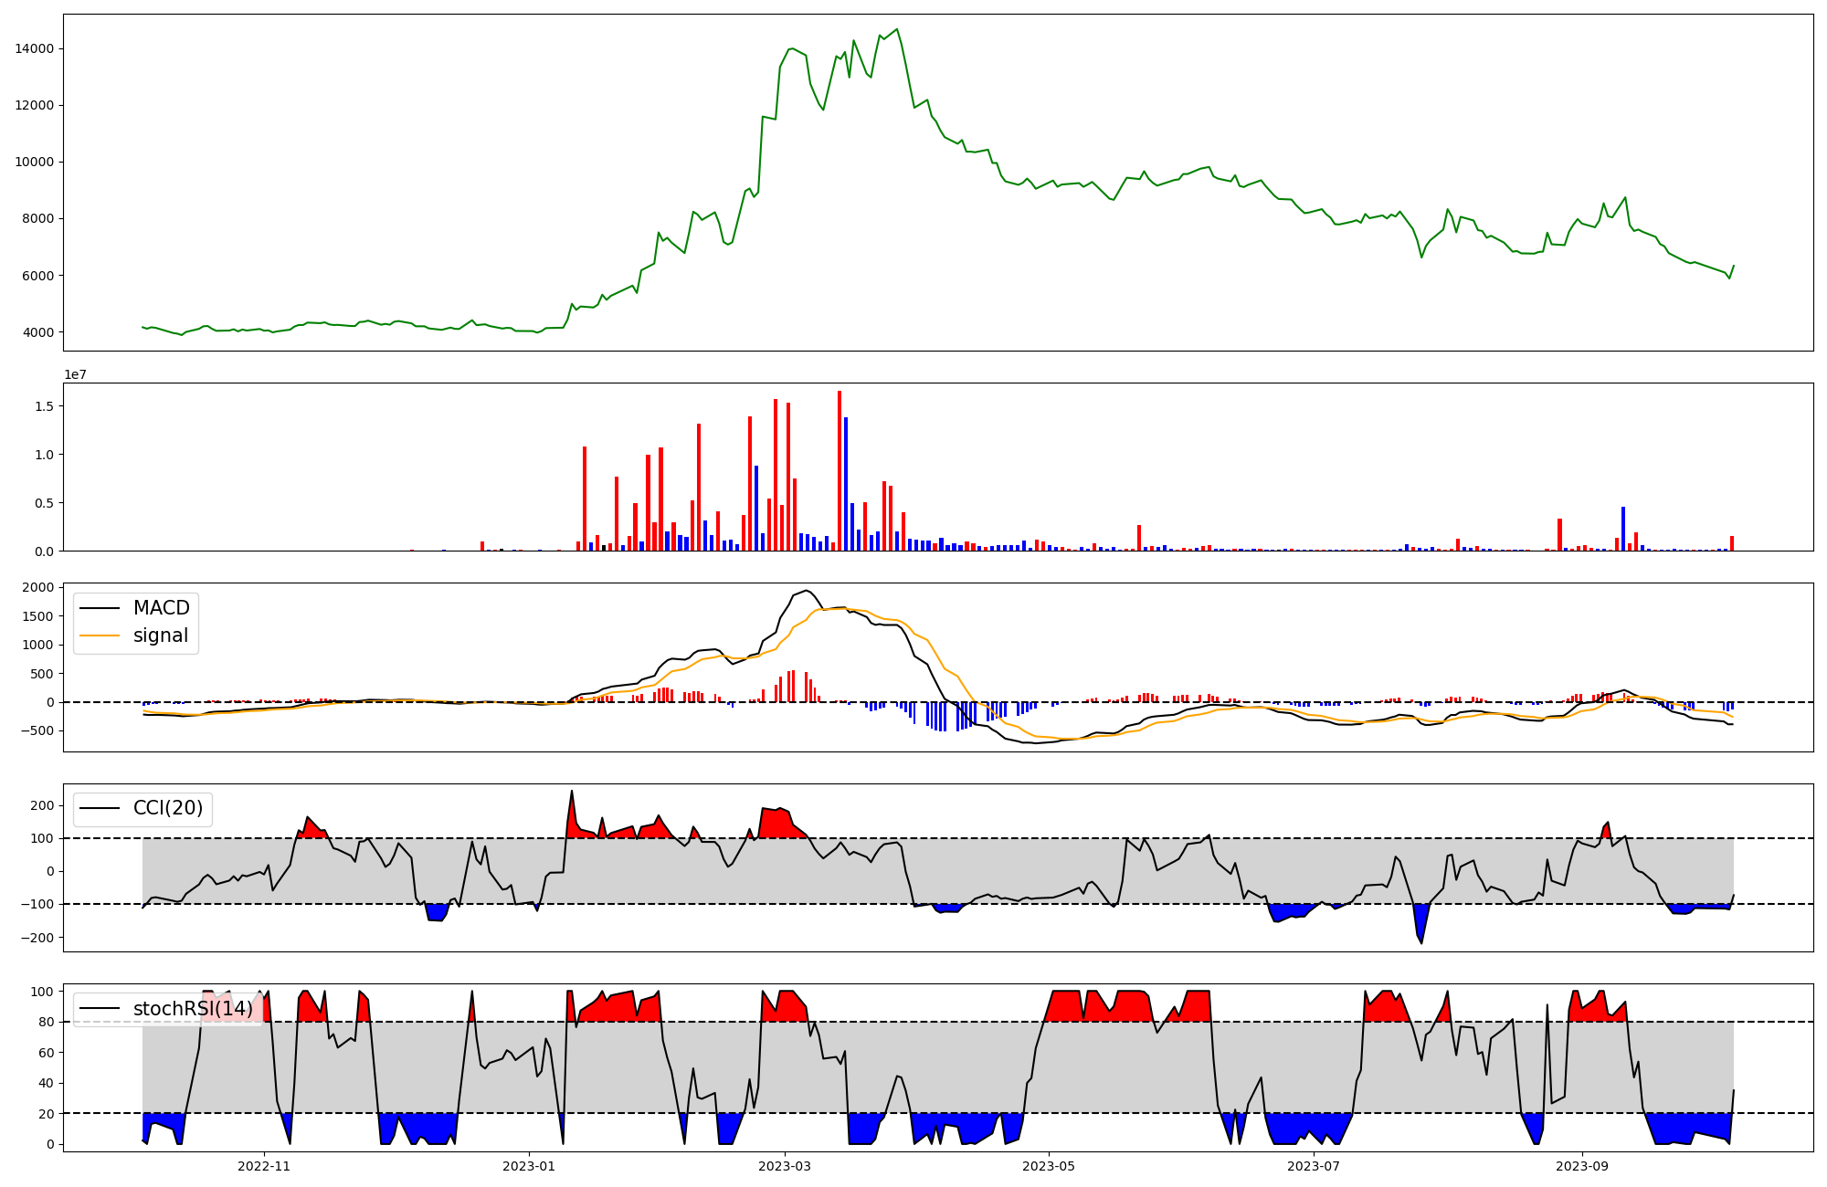Select the stochRSI(14) legend entry
This screenshot has height=1187, width=1827.
click(x=192, y=1009)
